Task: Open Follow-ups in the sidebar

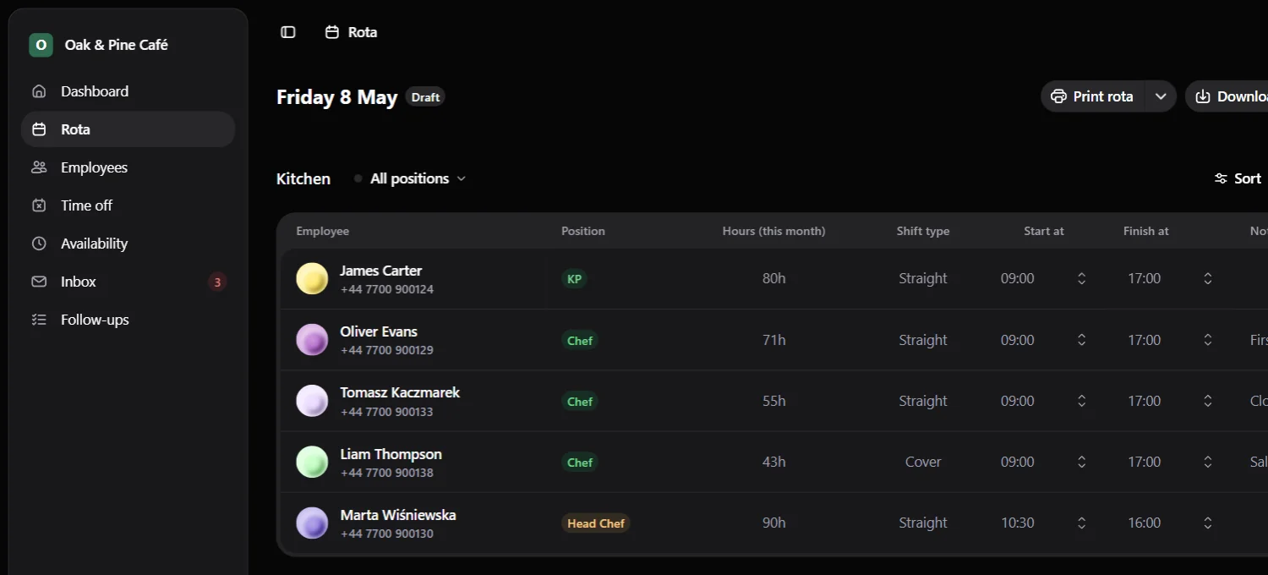Action: (x=128, y=320)
